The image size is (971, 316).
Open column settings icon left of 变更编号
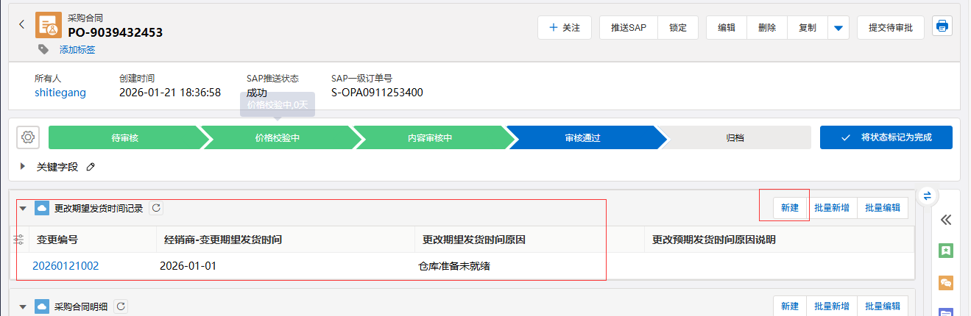tap(18, 240)
